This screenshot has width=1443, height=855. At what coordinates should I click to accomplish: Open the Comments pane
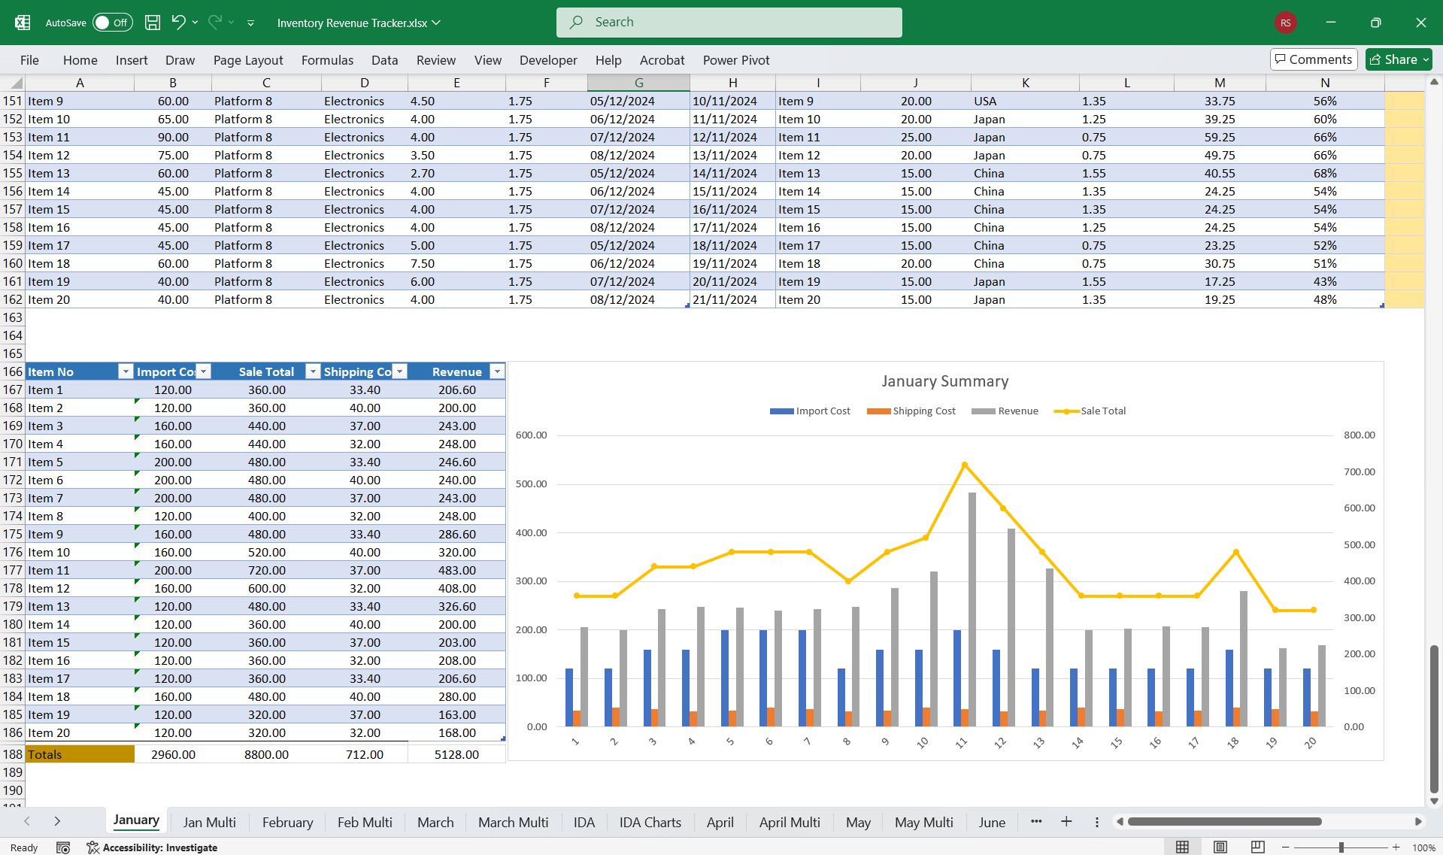pyautogui.click(x=1313, y=59)
